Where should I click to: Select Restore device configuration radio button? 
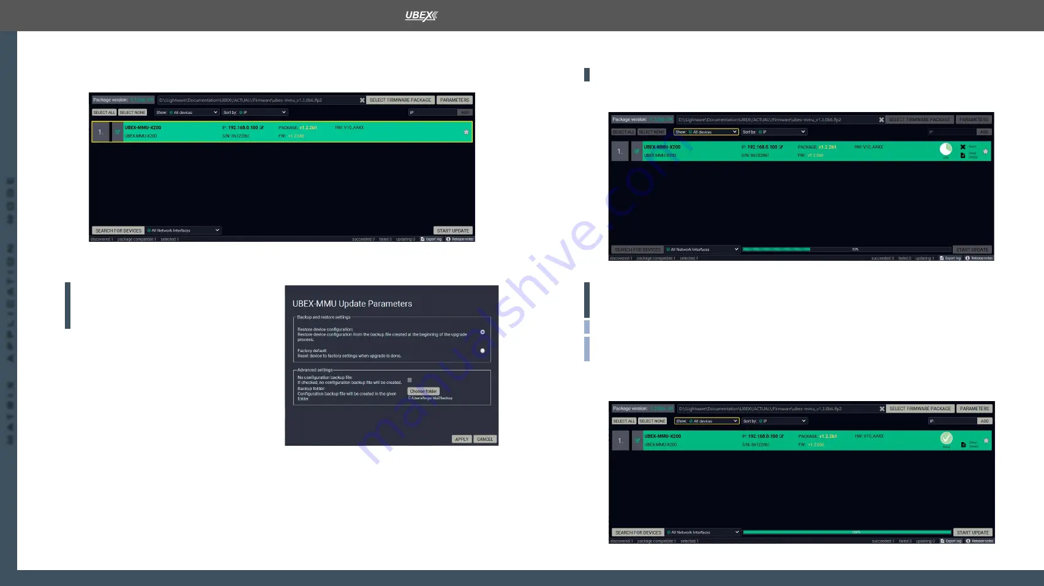483,332
